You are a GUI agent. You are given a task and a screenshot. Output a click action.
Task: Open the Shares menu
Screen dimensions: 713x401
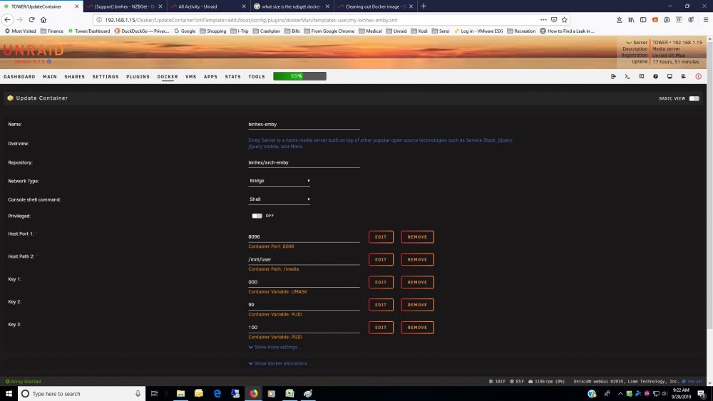coord(75,77)
